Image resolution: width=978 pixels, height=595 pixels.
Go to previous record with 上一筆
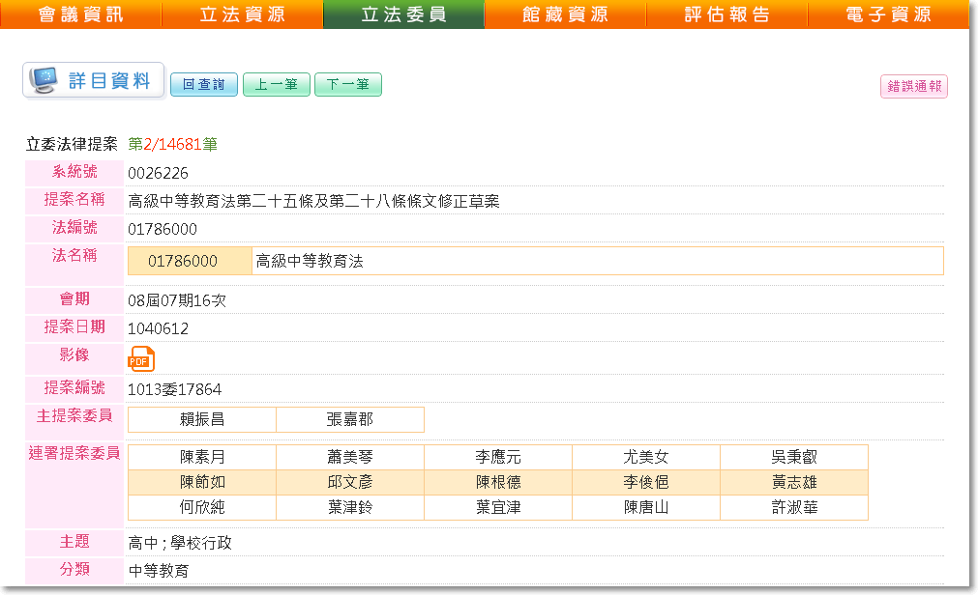point(276,85)
